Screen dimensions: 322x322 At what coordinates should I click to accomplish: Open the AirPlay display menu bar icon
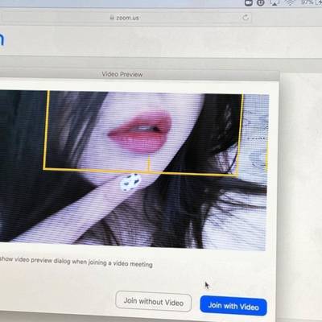pyautogui.click(x=275, y=2)
